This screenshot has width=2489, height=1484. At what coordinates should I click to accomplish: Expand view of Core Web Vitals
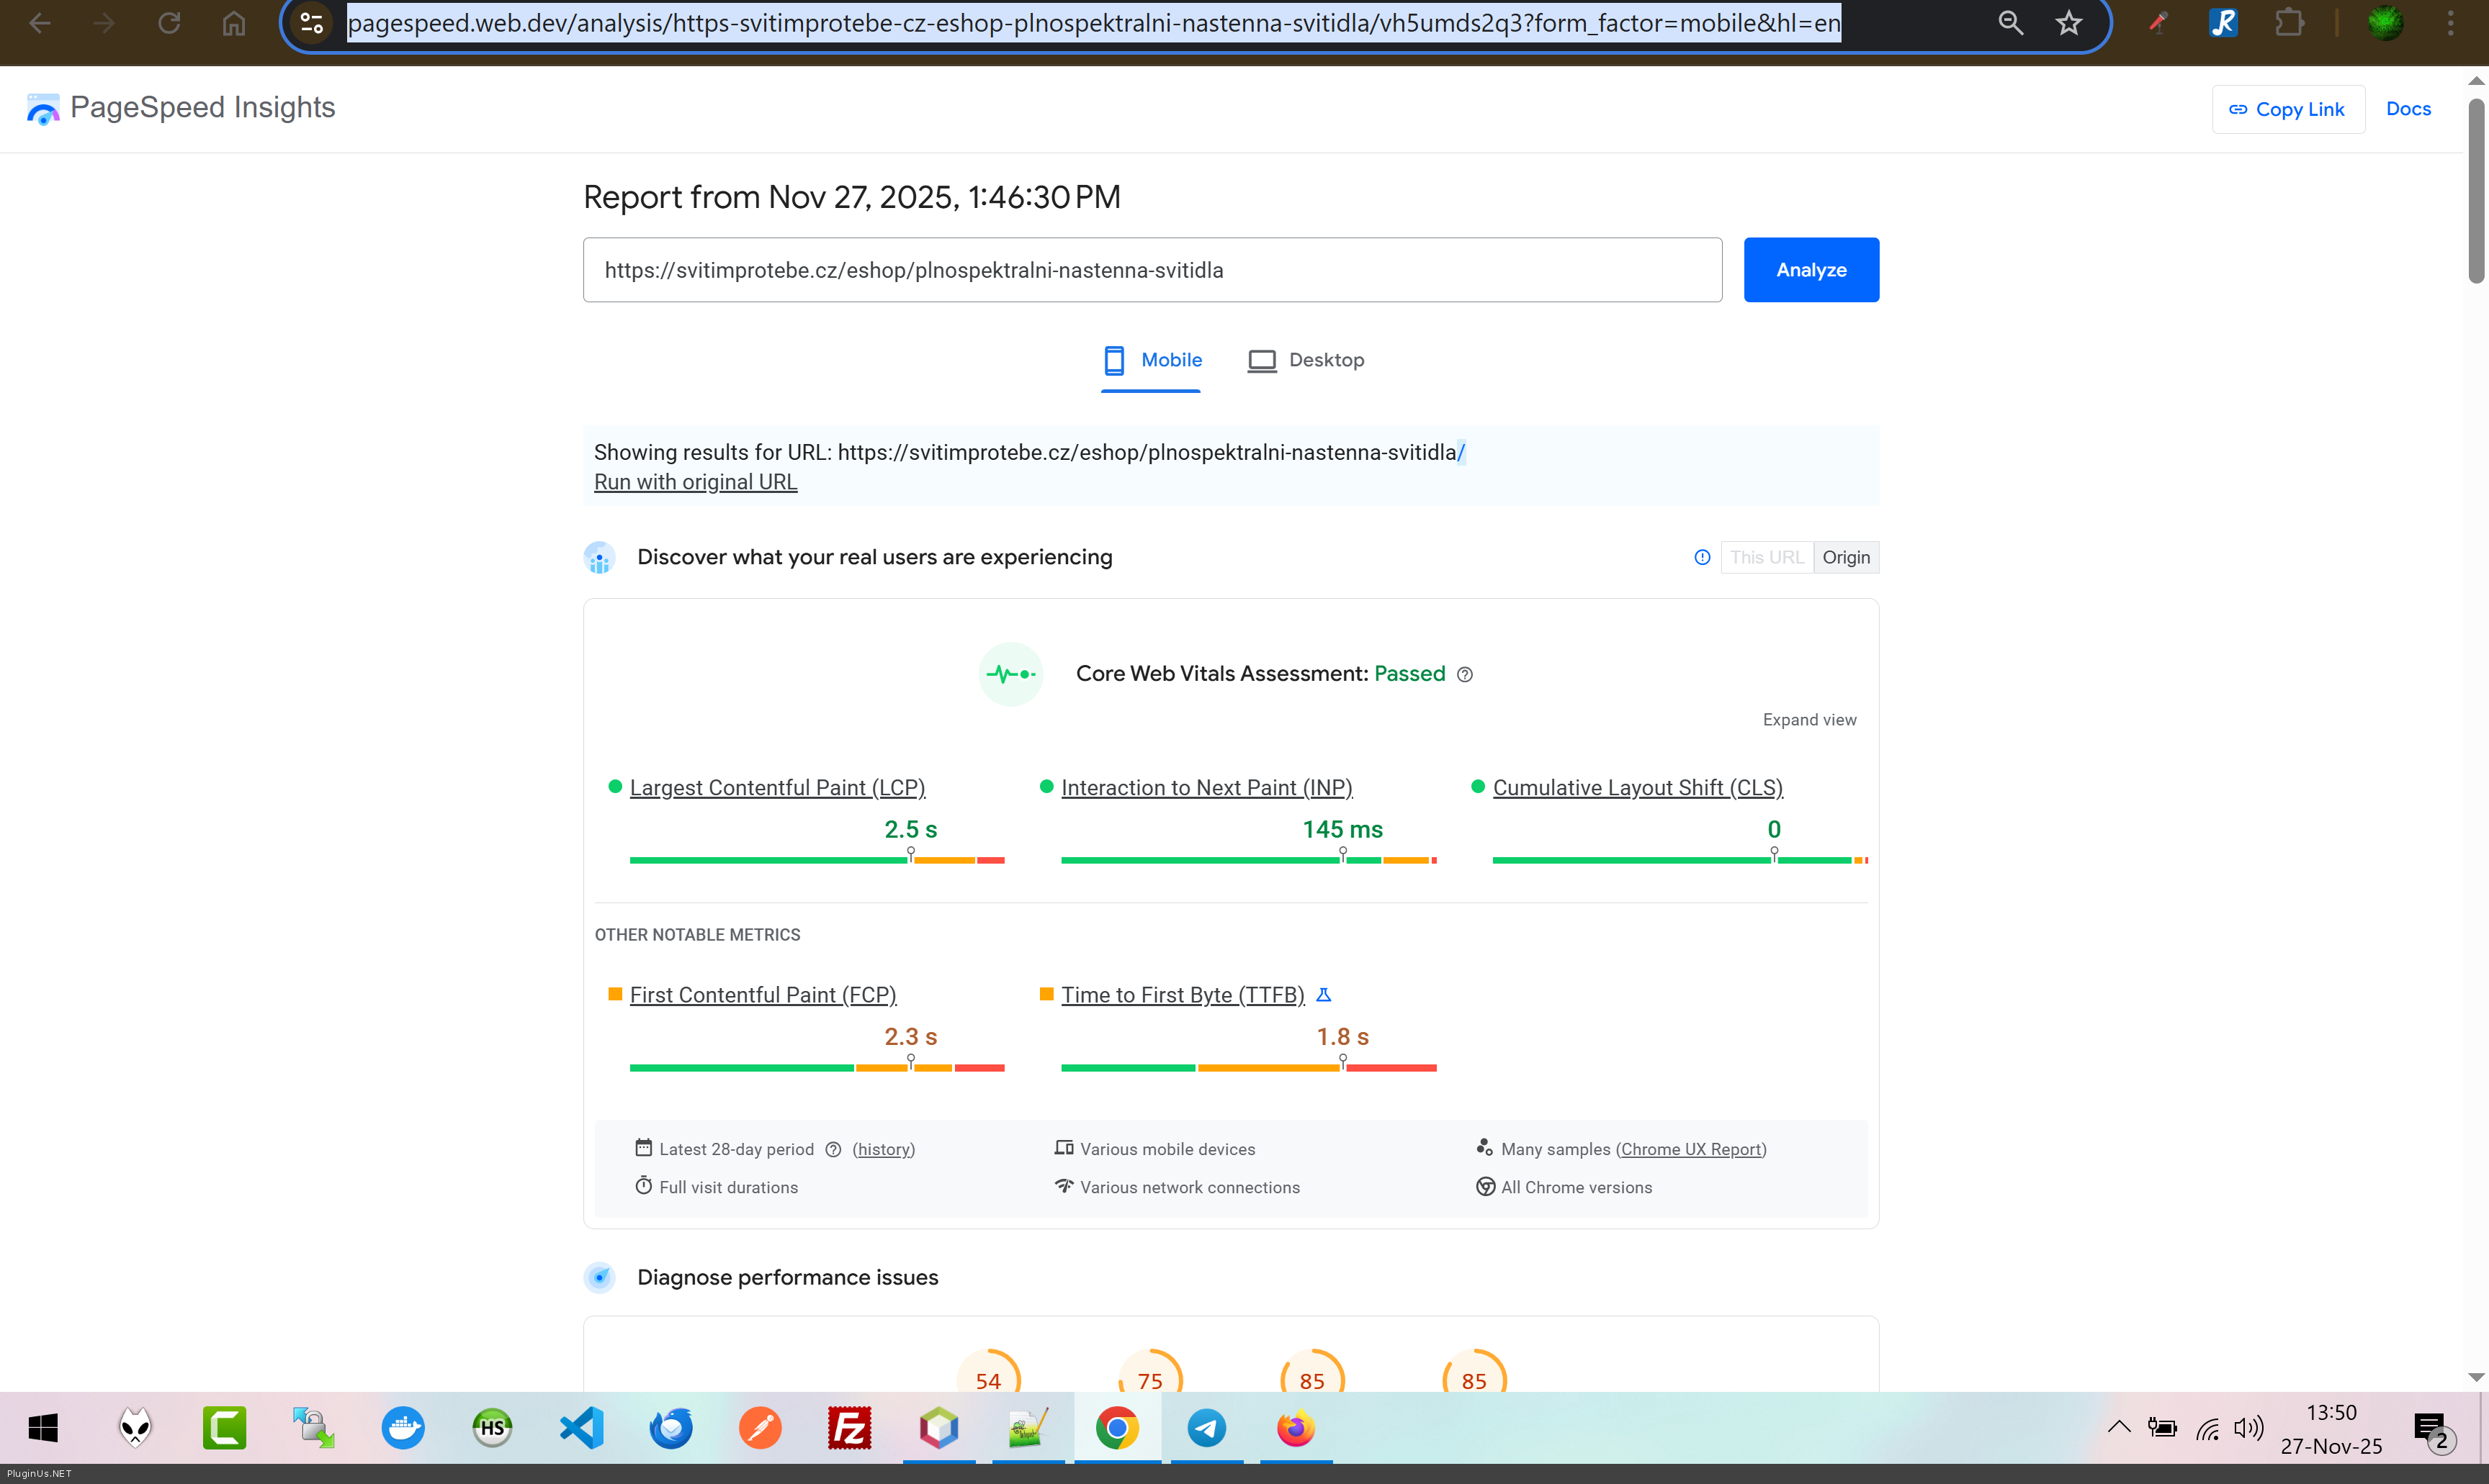pyautogui.click(x=1808, y=720)
